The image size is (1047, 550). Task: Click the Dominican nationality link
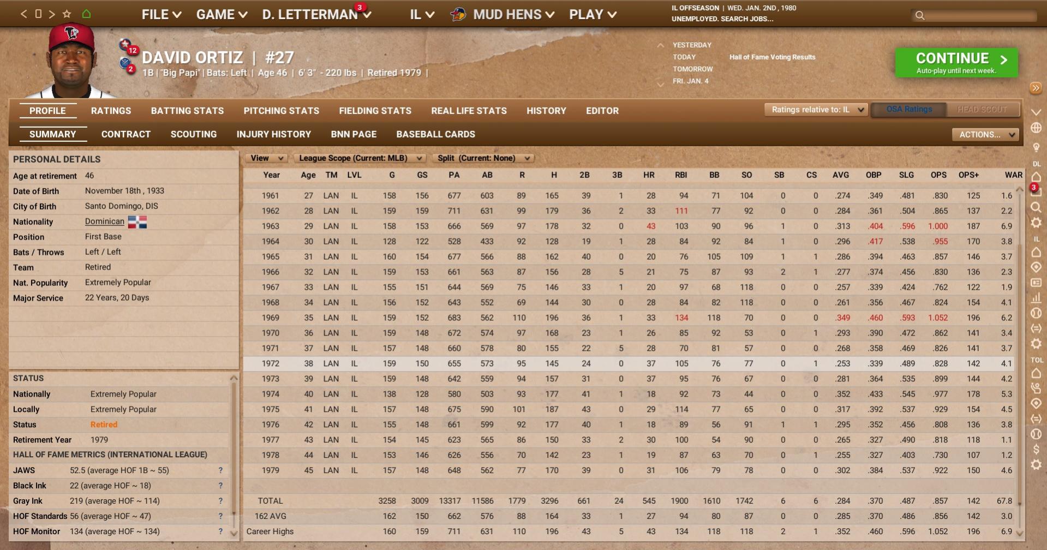tap(104, 221)
